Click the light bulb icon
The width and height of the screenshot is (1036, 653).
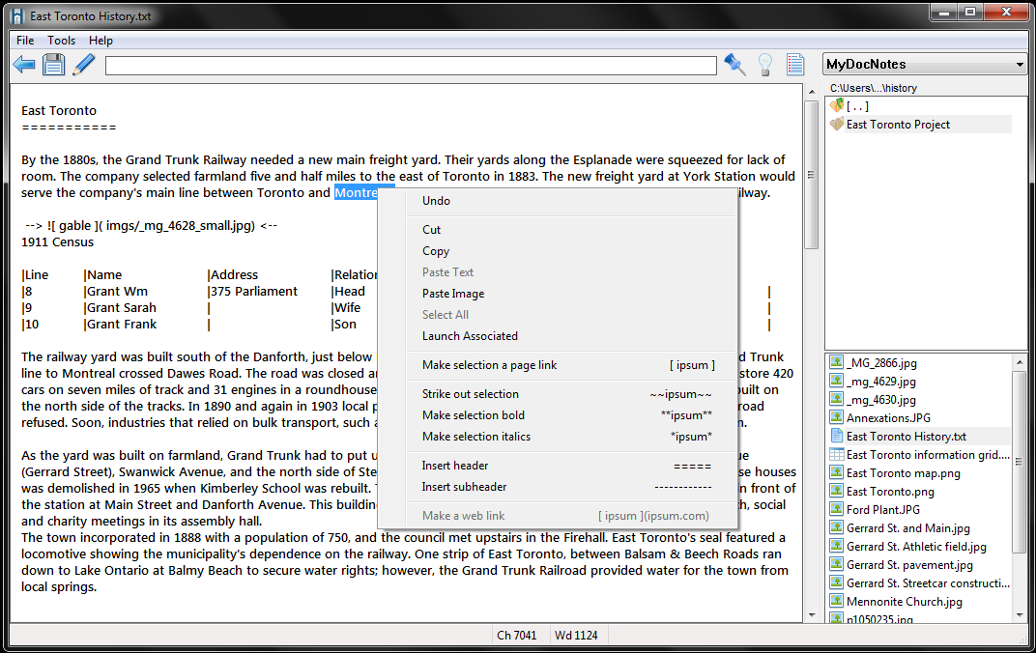coord(765,65)
